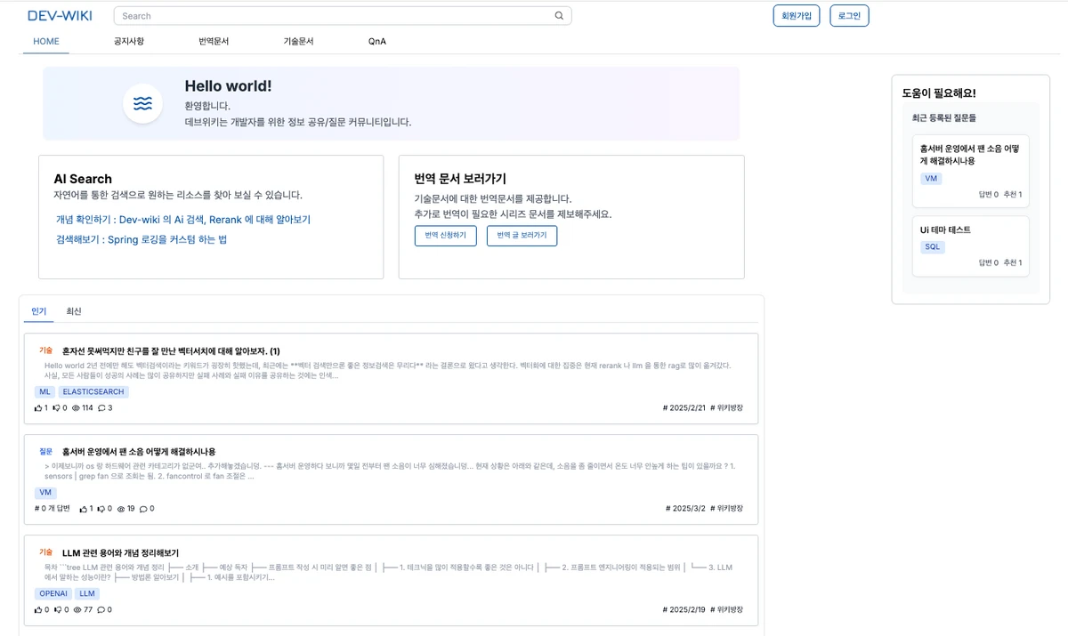Open post LLM 관련 용어와 개념 정리해보기
The height and width of the screenshot is (636, 1068).
coord(120,552)
